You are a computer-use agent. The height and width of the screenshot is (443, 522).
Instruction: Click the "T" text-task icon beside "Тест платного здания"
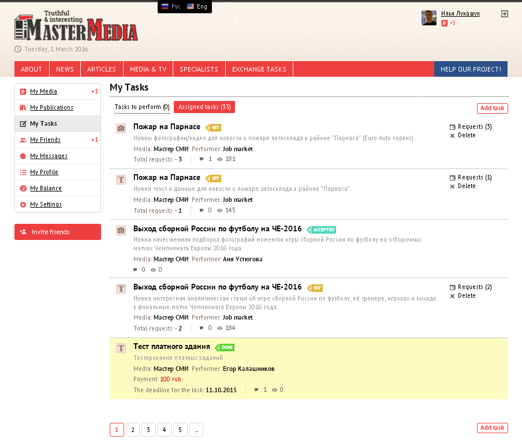(x=121, y=348)
